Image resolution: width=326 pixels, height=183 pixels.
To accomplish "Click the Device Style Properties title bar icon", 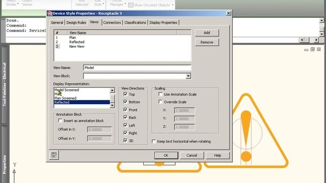I will point(50,14).
